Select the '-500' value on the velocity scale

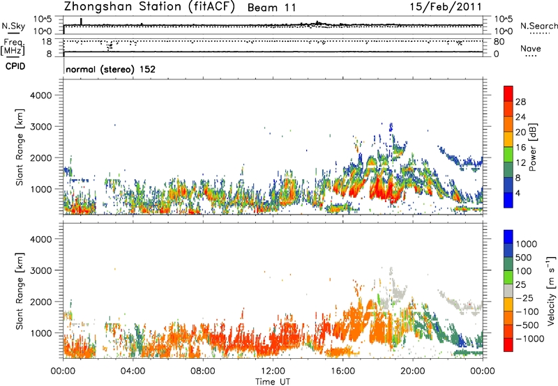527,325
